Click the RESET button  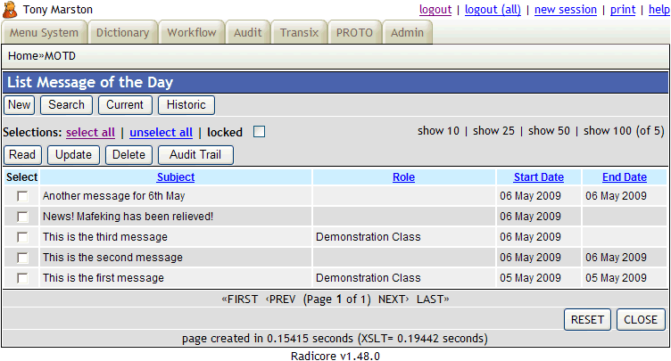(x=588, y=319)
